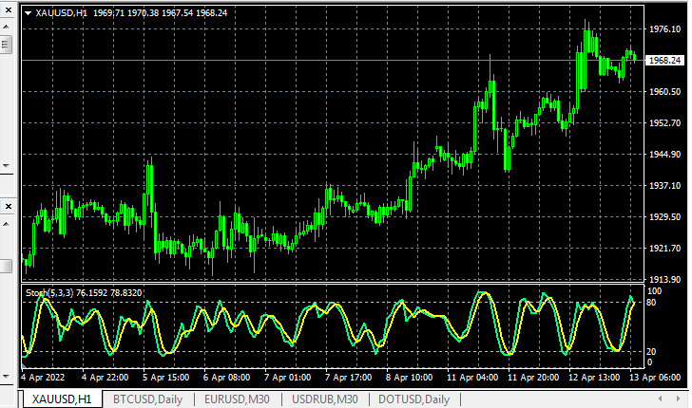
Task: Click the 11 Apr 04:00 time label
Action: pyautogui.click(x=472, y=378)
